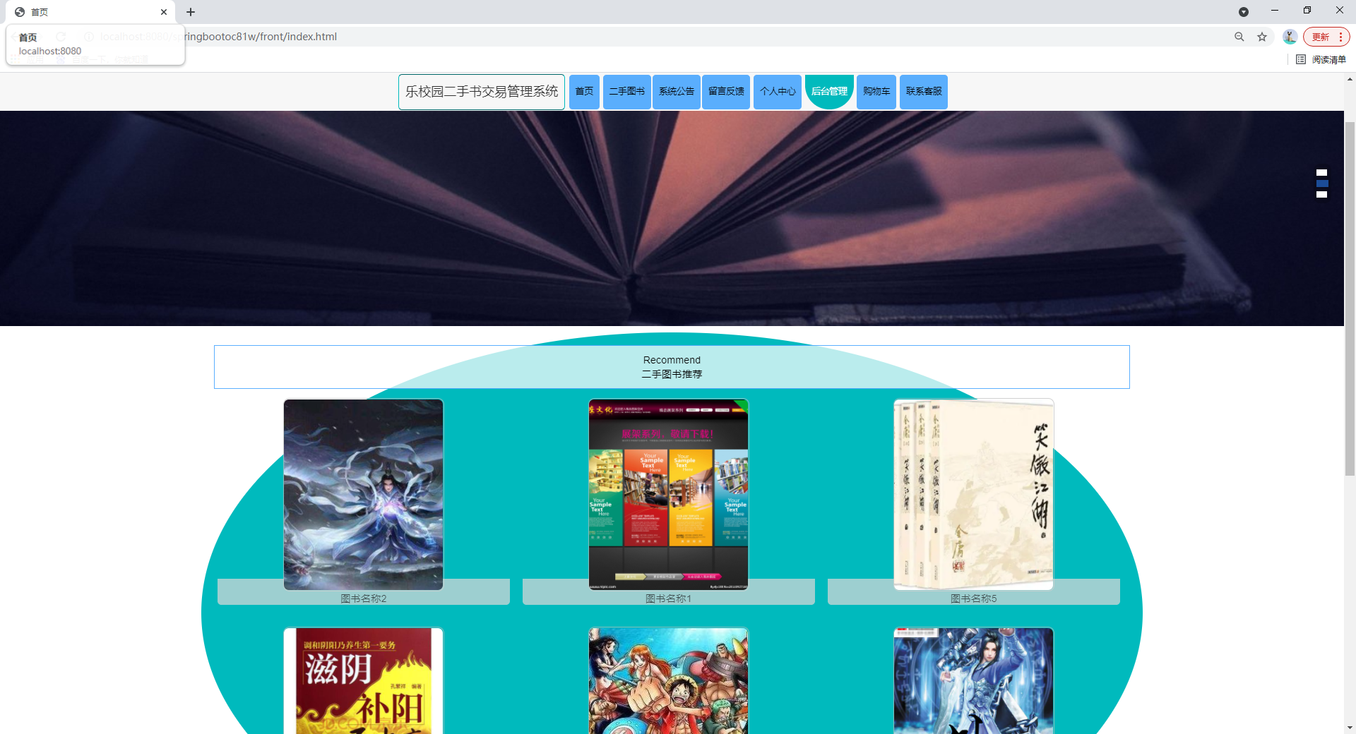
Task: Open the browser zoom magnifier icon
Action: coord(1239,37)
